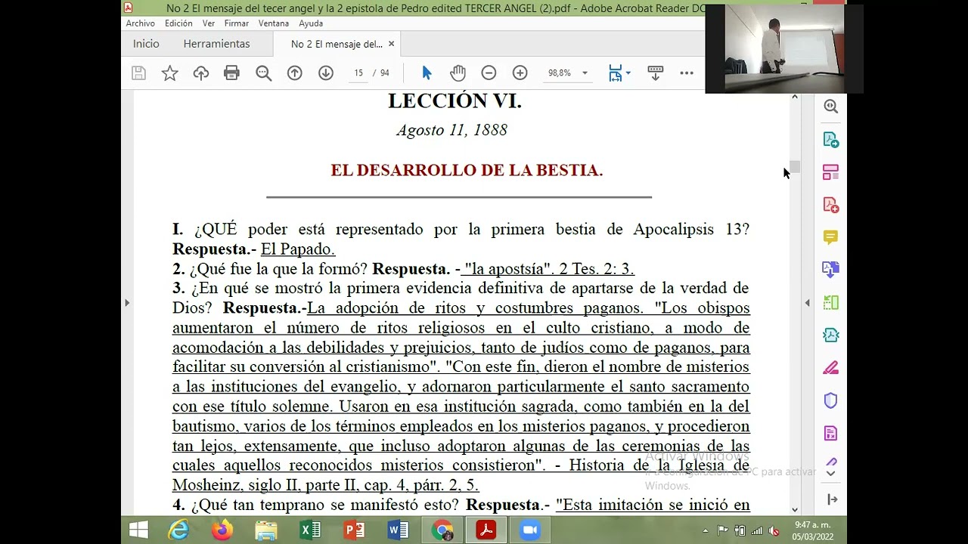Open Compress PDF tool in right pane

tap(831, 335)
